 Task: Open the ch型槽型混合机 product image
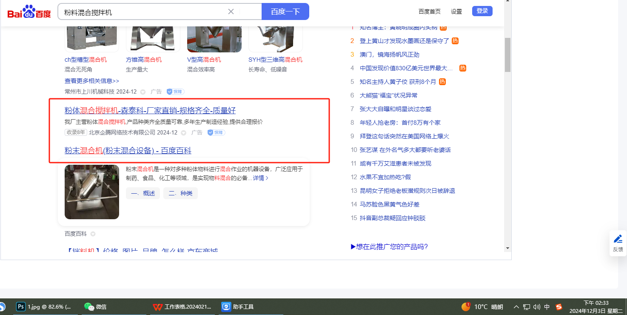[92, 39]
